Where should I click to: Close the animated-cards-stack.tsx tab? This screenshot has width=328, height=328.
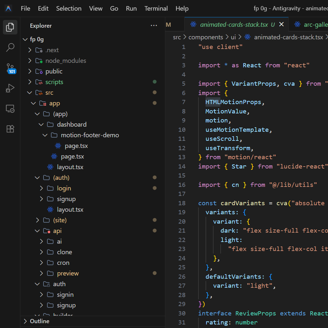pyautogui.click(x=281, y=24)
